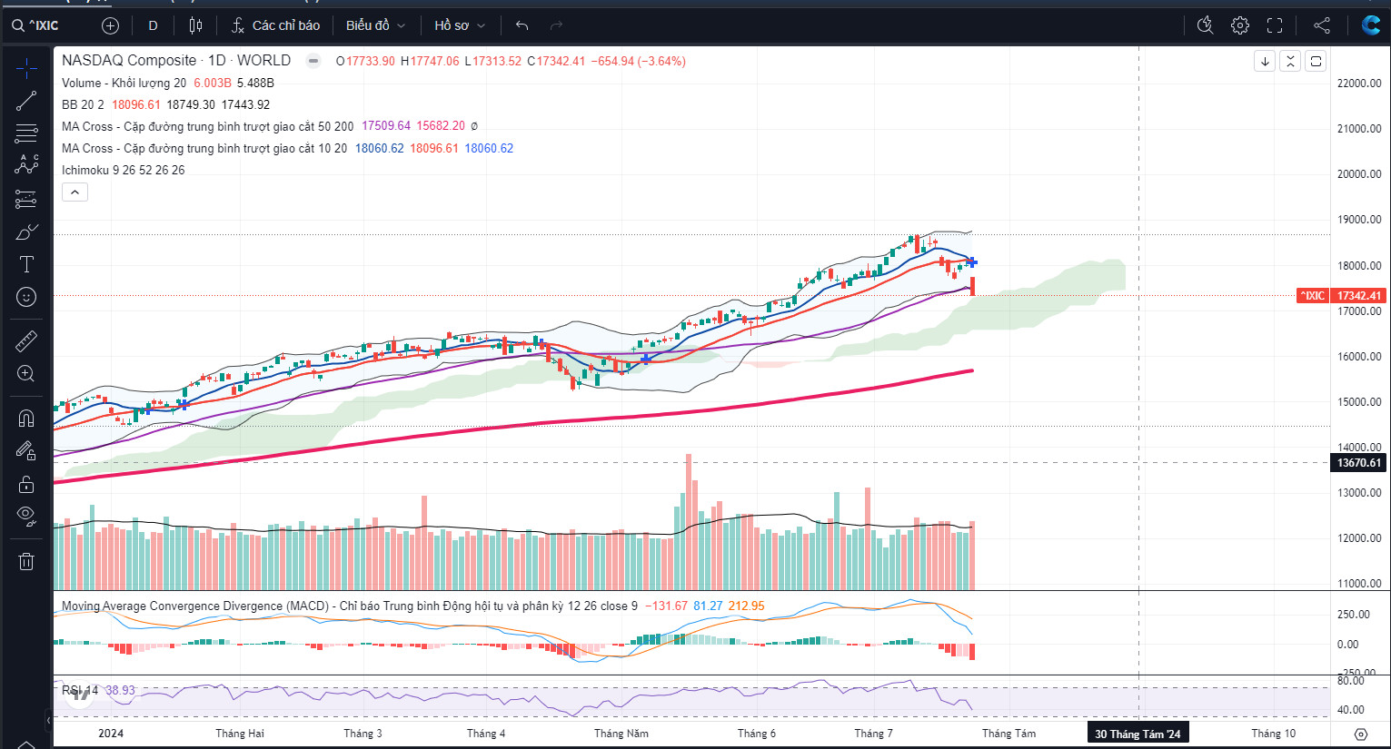
Task: Click market status dot beside WORLD
Action: click(313, 61)
